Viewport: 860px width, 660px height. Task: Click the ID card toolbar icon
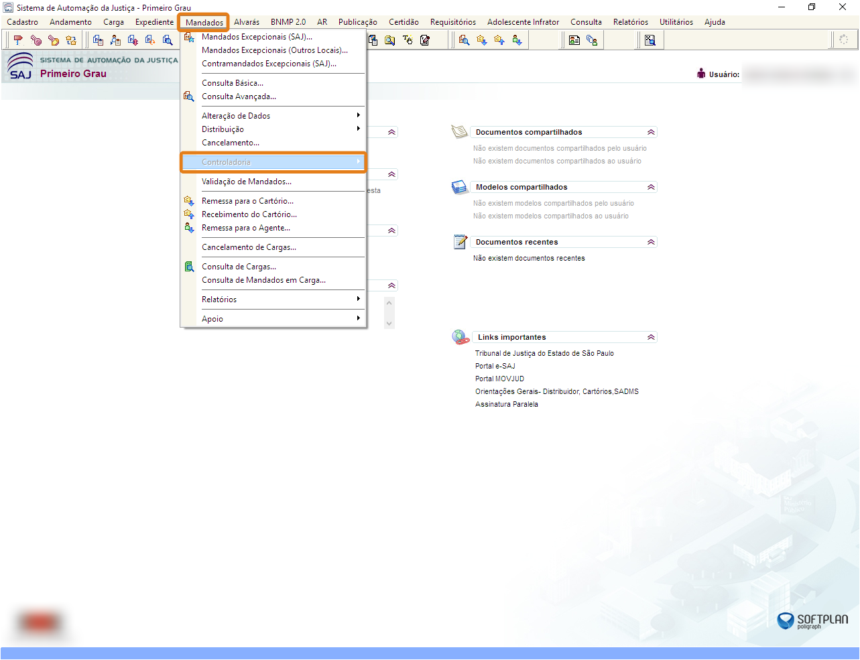574,40
